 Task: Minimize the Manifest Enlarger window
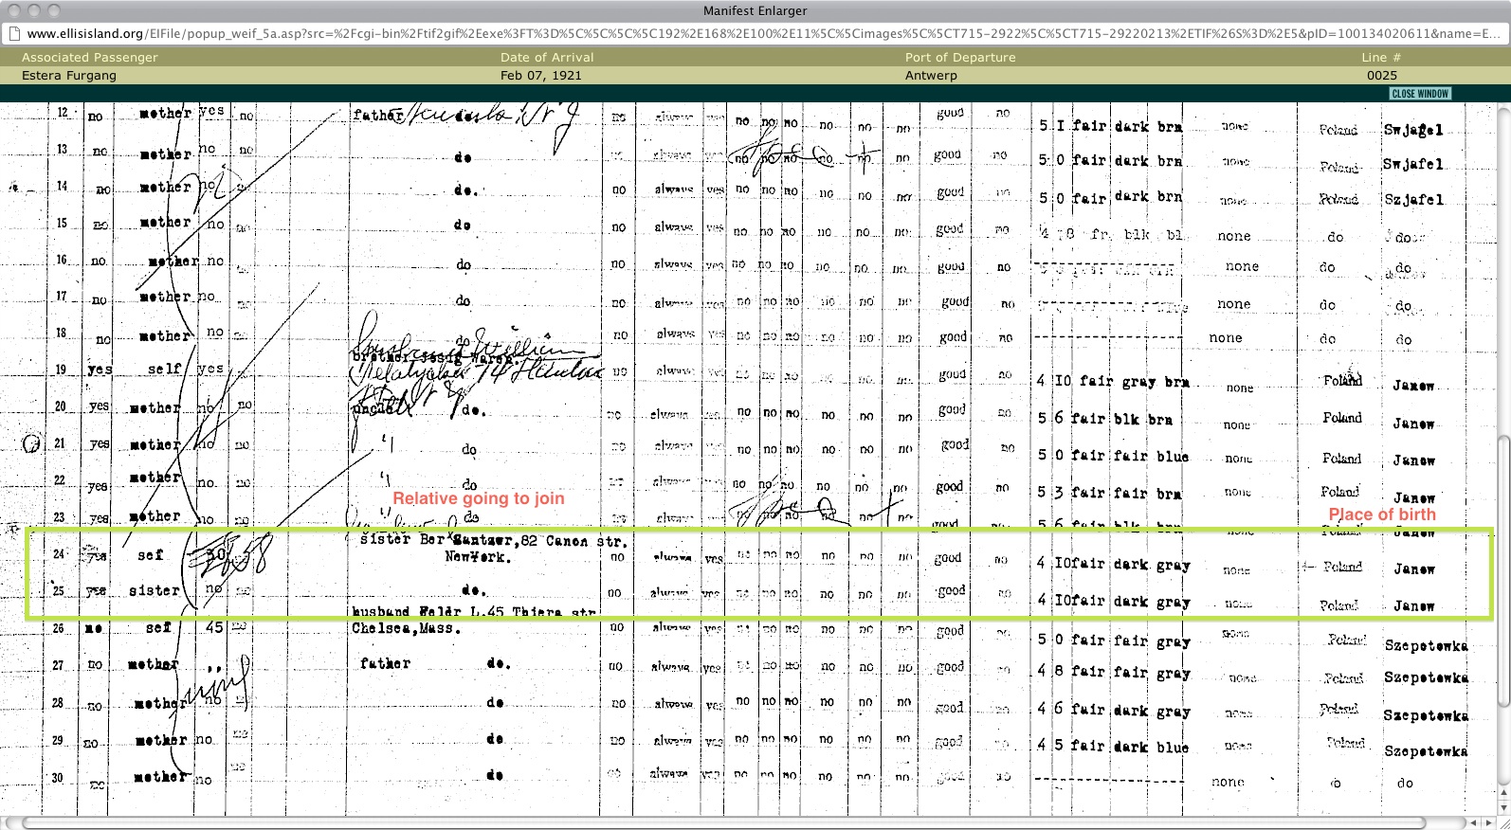click(x=33, y=10)
